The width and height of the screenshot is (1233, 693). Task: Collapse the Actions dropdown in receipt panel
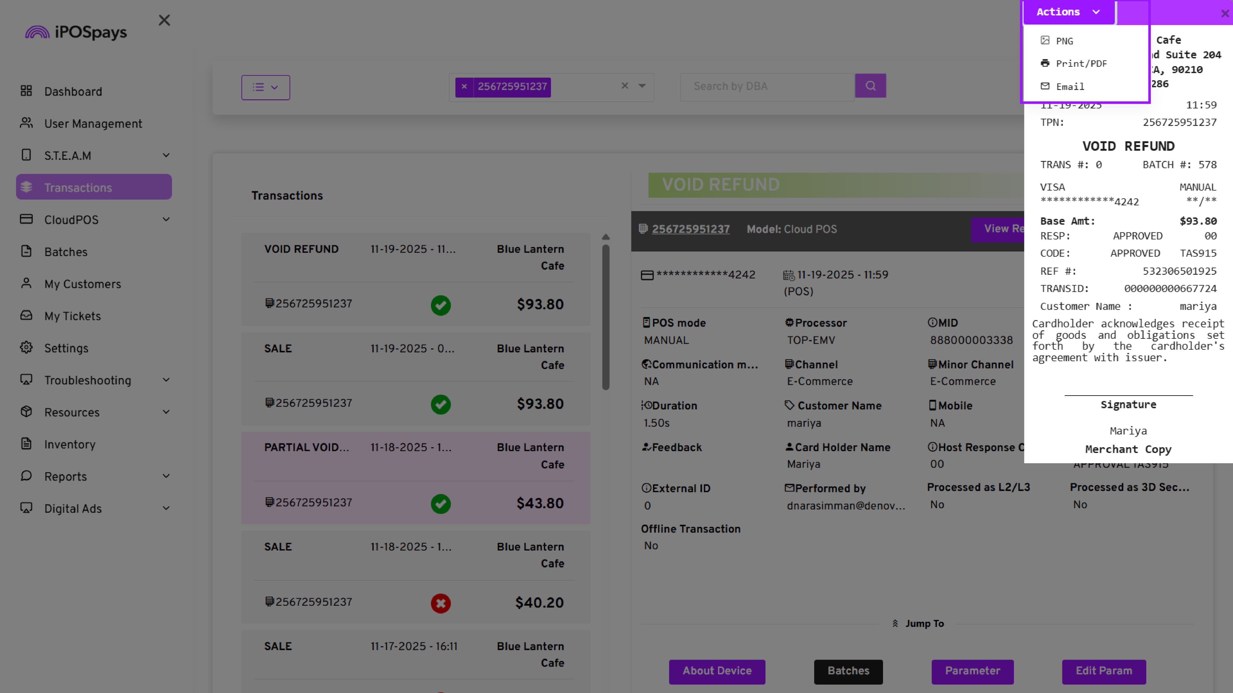[1068, 12]
